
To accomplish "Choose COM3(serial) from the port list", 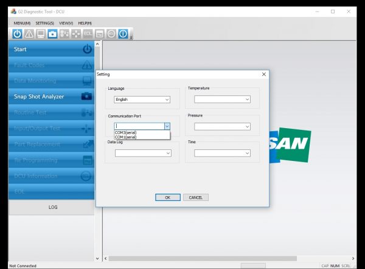I will click(x=142, y=132).
